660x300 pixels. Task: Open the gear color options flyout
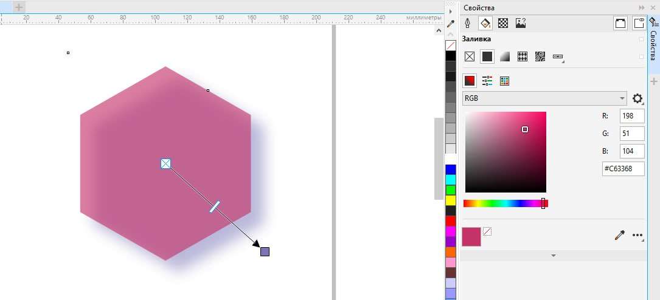click(637, 99)
